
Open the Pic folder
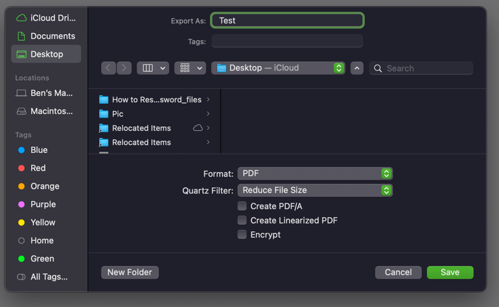tap(117, 114)
